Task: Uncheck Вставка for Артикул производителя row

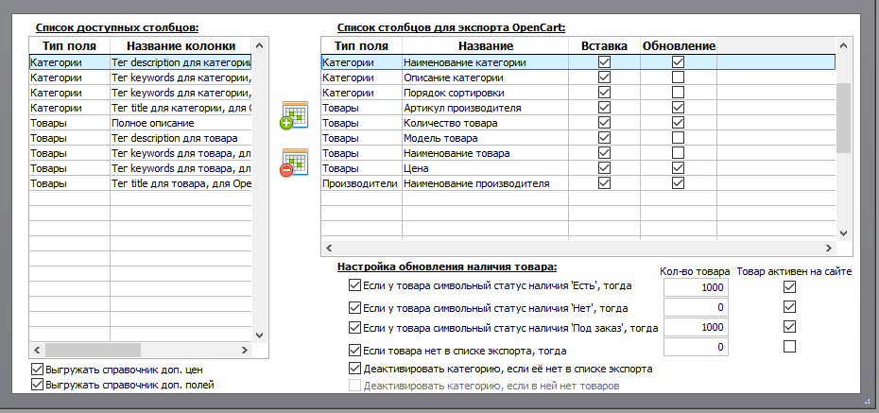Action: click(x=604, y=108)
